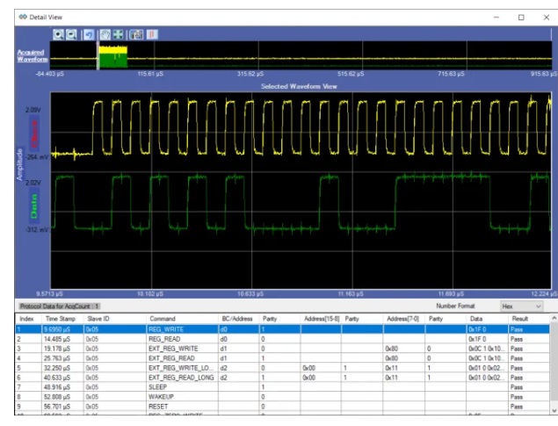Click the Index column header
Screen dimensions: 558x426
pyautogui.click(x=26, y=319)
